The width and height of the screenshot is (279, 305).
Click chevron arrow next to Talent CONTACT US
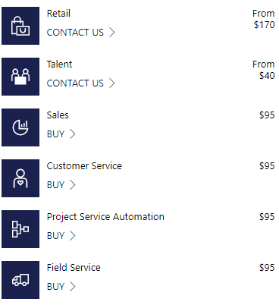(x=112, y=83)
